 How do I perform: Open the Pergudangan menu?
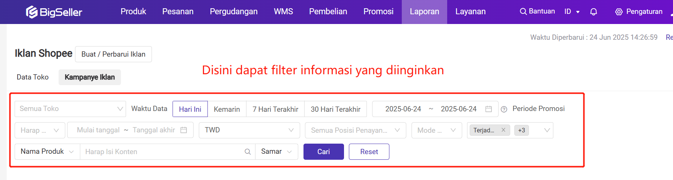234,12
